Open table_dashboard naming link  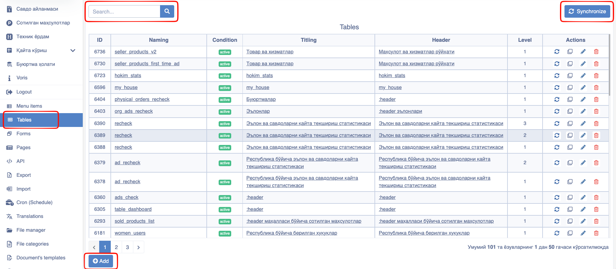tap(133, 209)
